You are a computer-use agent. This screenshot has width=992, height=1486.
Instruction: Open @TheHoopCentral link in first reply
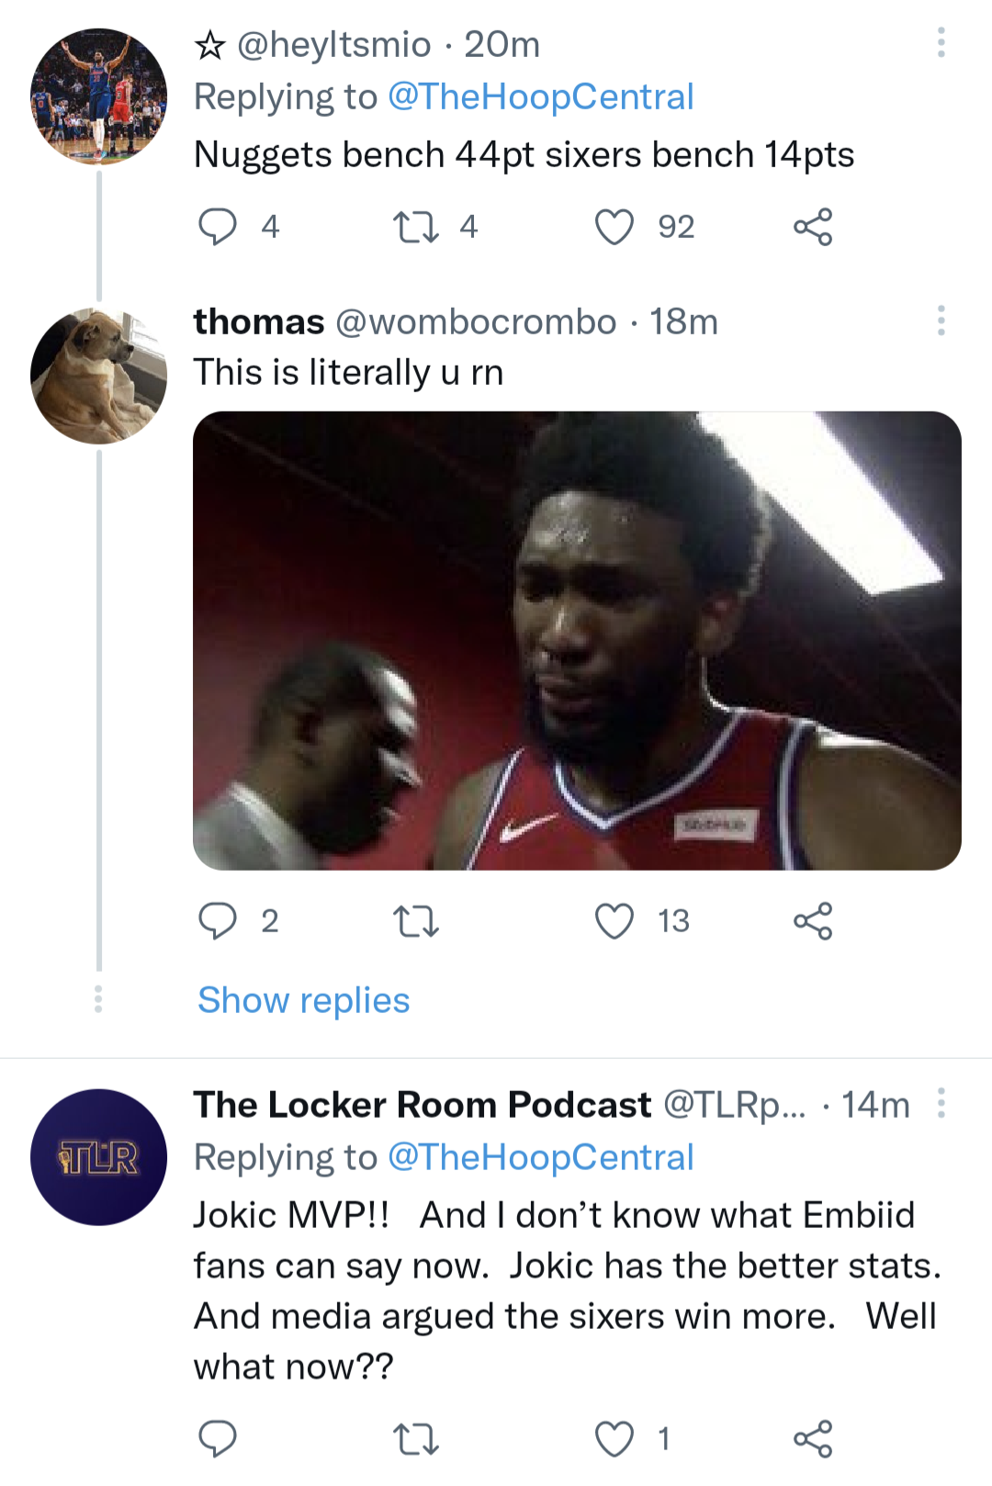point(540,97)
